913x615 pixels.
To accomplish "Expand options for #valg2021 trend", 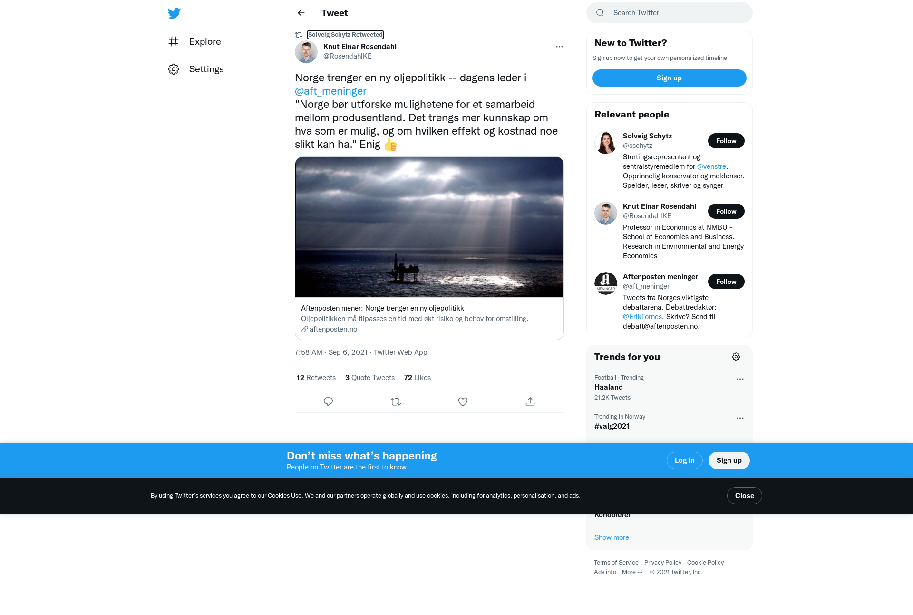I will pyautogui.click(x=740, y=418).
